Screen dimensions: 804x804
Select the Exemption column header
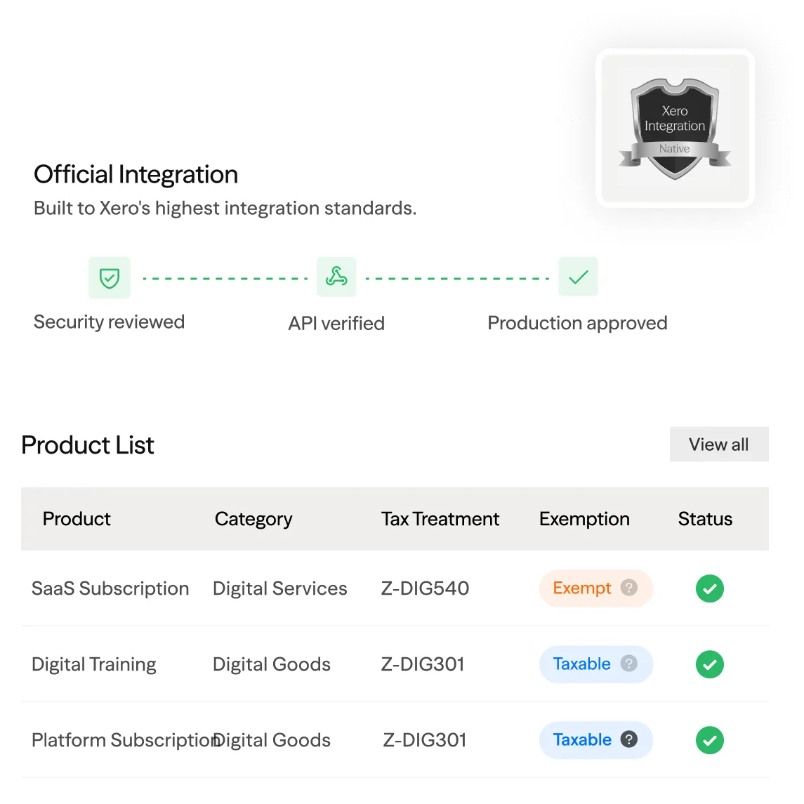coord(584,519)
